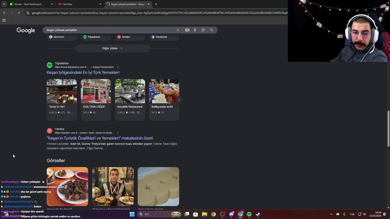
Task: Click the Tripadvisor favicon of the result
Action: click(x=49, y=65)
